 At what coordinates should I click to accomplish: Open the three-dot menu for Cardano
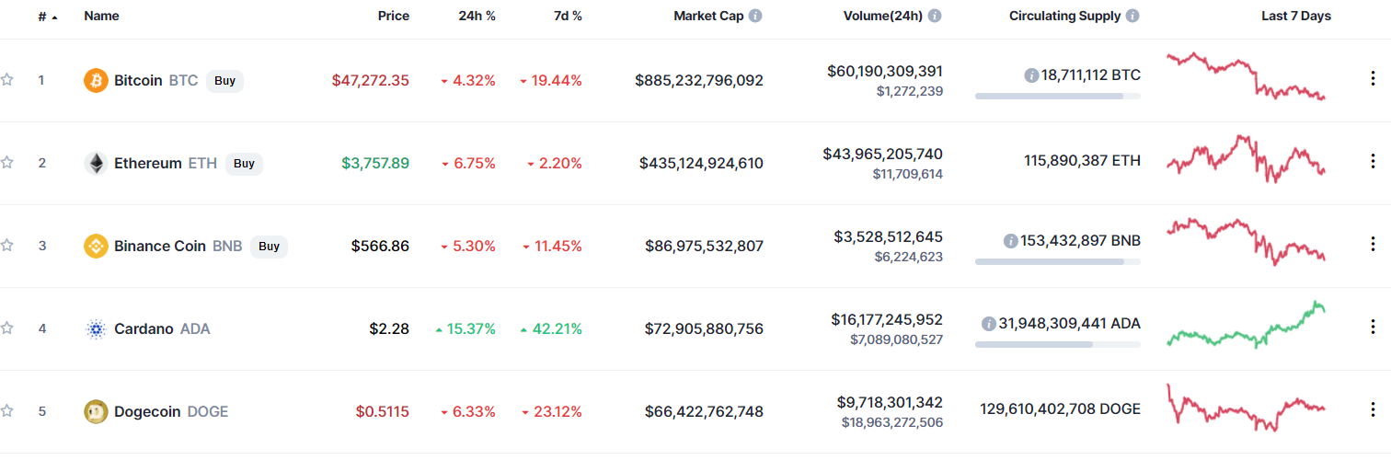[1374, 328]
